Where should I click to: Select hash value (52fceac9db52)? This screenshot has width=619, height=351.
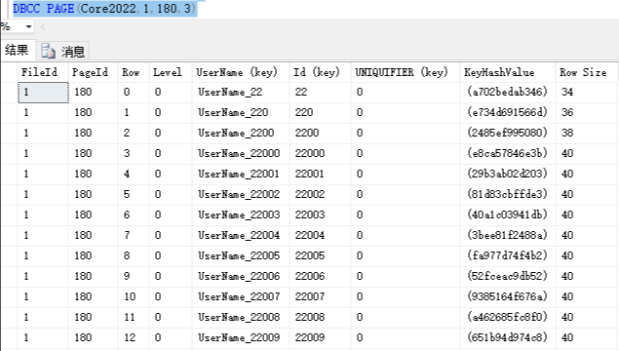click(x=508, y=277)
